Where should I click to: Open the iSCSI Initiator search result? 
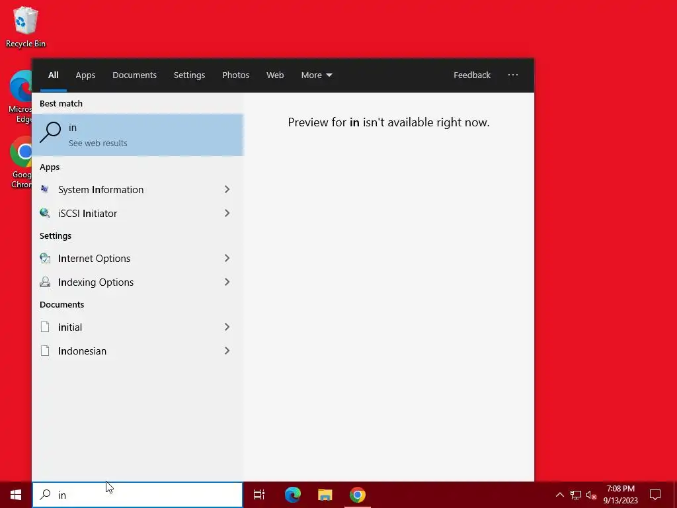[x=138, y=213]
